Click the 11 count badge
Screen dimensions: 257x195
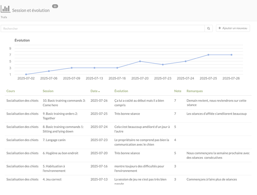click(x=55, y=6)
